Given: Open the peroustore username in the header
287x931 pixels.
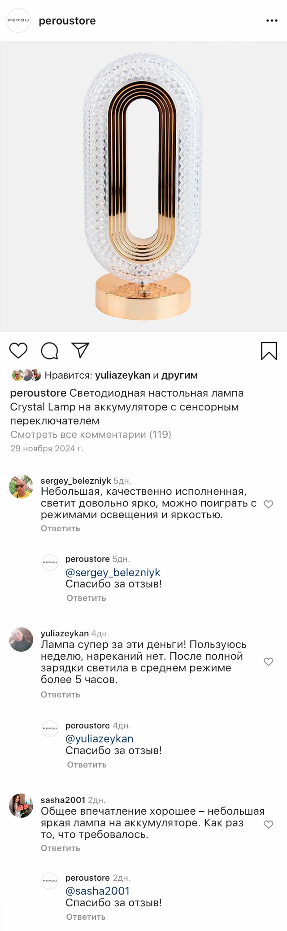Looking at the screenshot, I should click(67, 21).
